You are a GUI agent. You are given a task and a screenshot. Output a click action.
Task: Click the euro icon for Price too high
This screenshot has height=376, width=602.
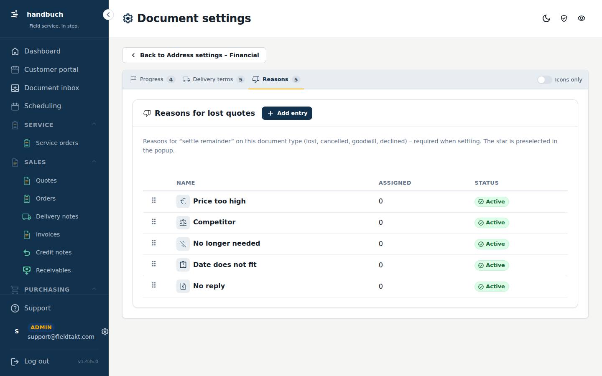(x=183, y=201)
